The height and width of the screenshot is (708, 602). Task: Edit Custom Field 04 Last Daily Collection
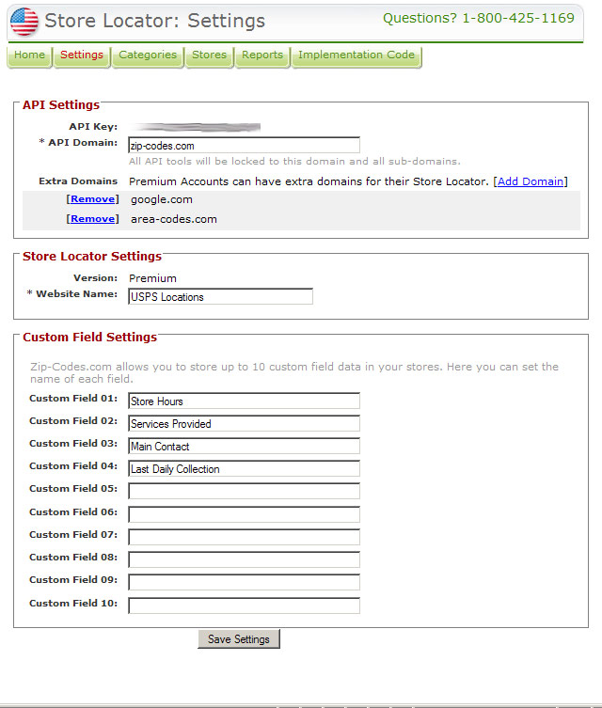244,468
